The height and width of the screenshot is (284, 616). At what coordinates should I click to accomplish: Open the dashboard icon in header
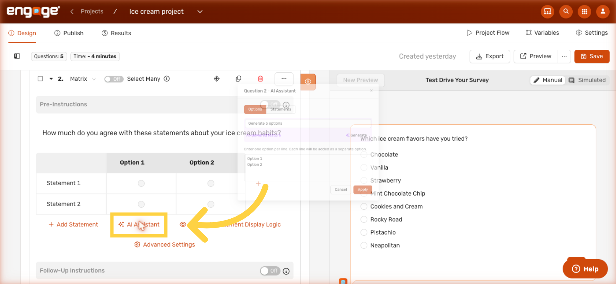(547, 12)
